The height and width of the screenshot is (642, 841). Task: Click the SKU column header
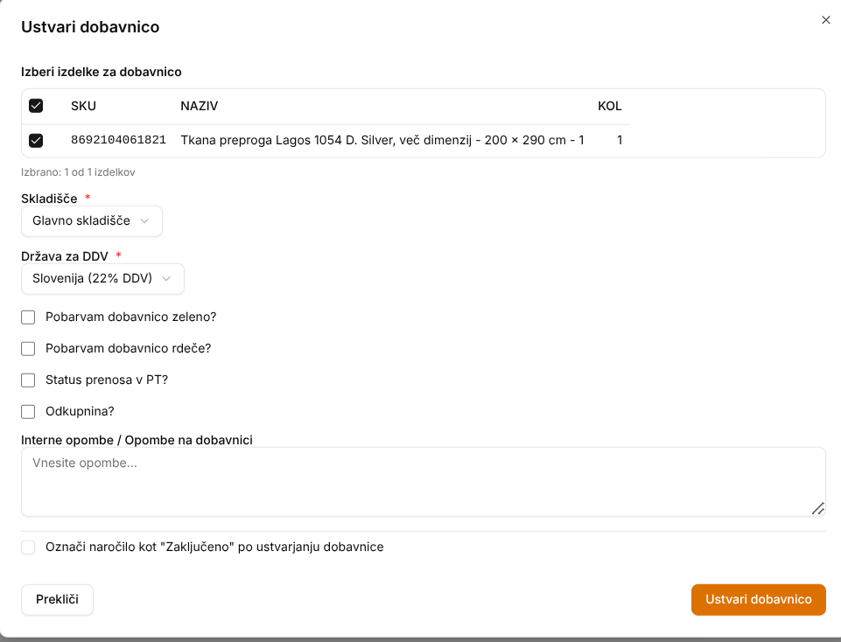[83, 106]
